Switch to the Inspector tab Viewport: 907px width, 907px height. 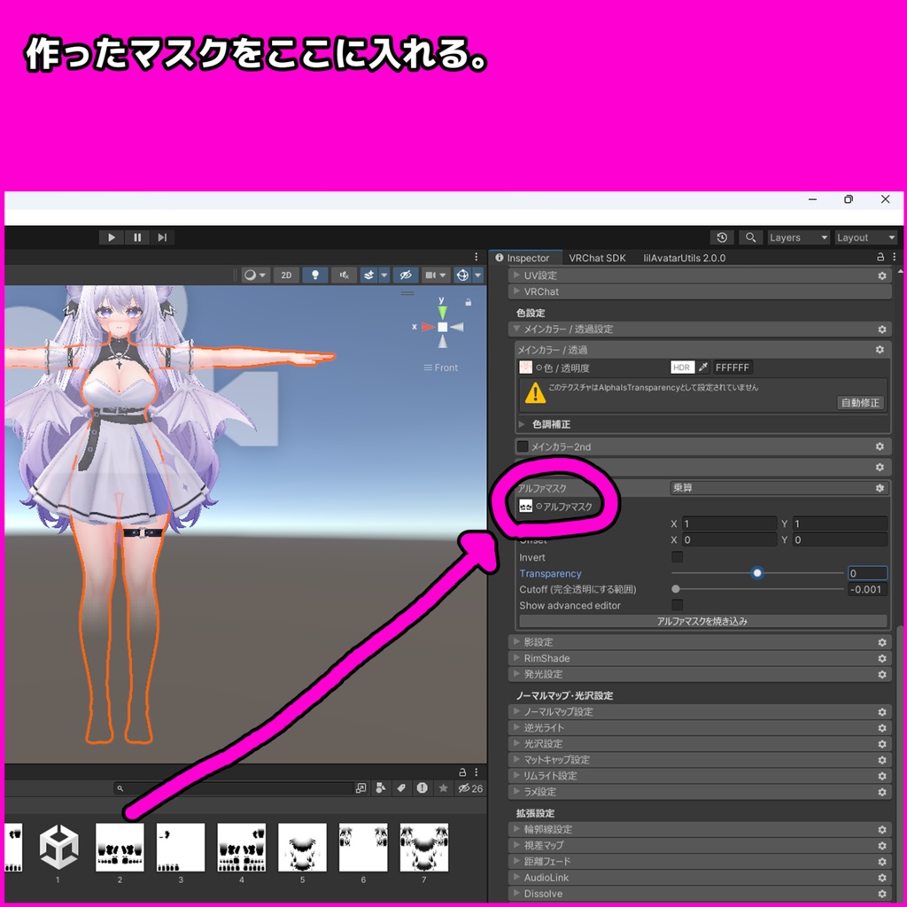click(525, 258)
